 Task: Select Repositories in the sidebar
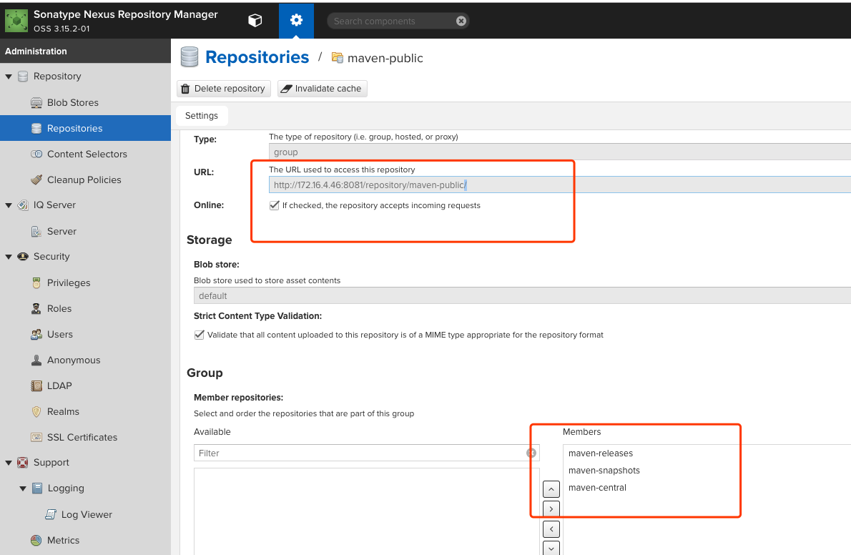[85, 128]
